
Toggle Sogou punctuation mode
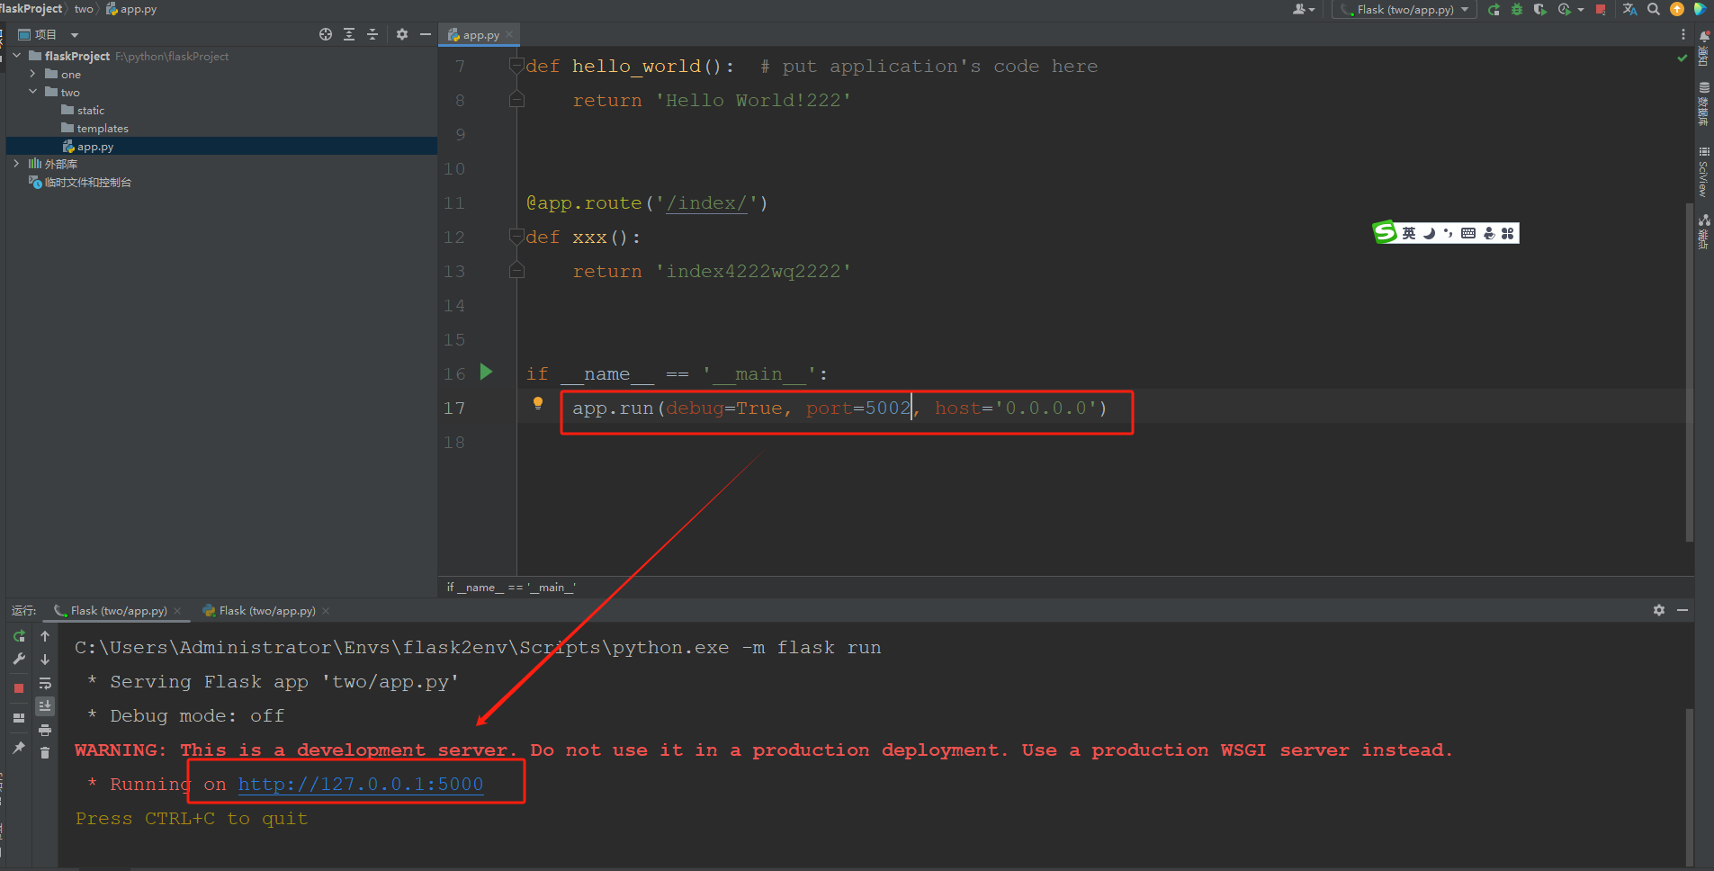point(1448,233)
